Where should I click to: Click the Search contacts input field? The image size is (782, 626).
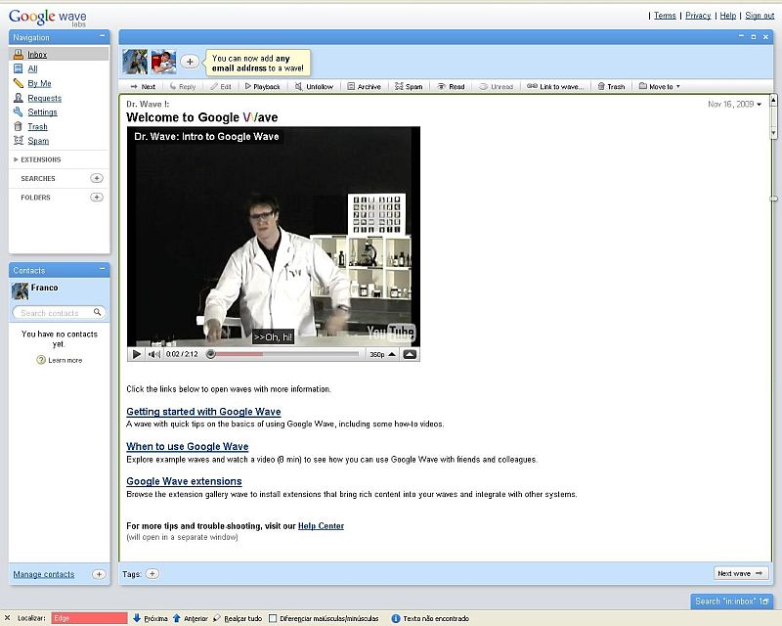pos(59,313)
